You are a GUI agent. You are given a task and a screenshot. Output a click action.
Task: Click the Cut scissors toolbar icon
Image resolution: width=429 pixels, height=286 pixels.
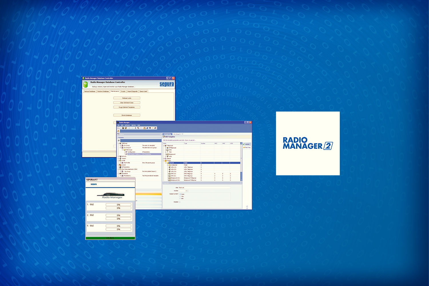coord(135,128)
